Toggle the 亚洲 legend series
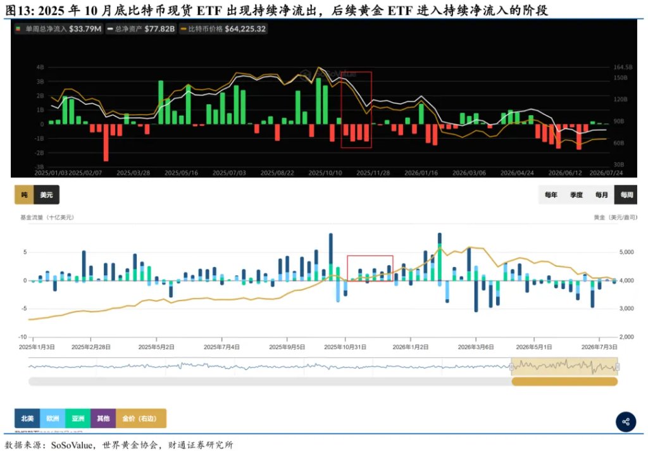This screenshot has width=648, height=451. [78, 418]
